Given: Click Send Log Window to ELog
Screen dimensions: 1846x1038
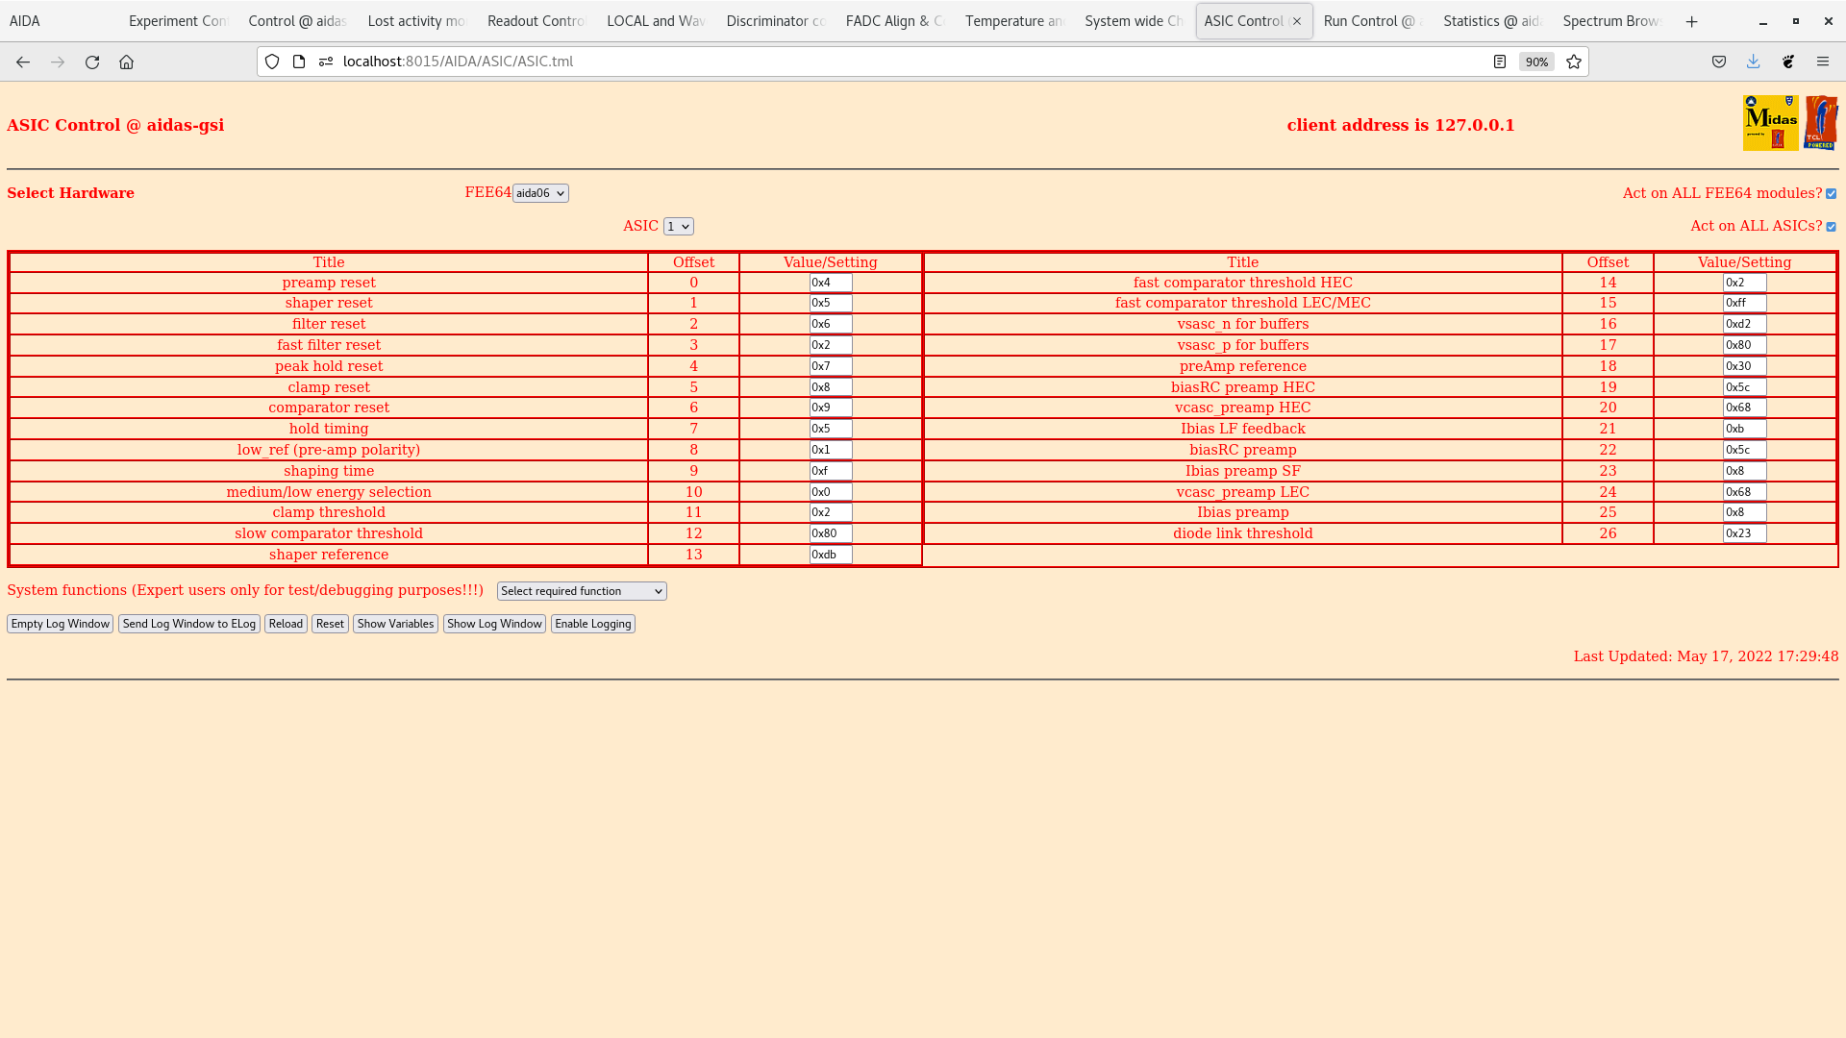Looking at the screenshot, I should (189, 624).
